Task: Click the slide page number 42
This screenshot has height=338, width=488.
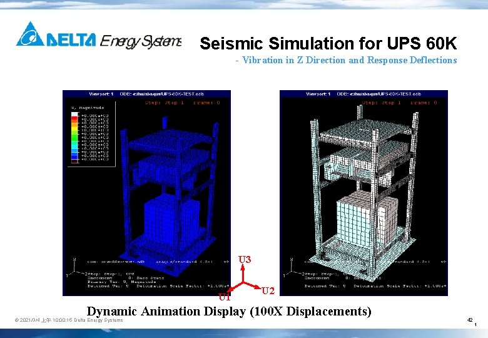Action: [470, 320]
